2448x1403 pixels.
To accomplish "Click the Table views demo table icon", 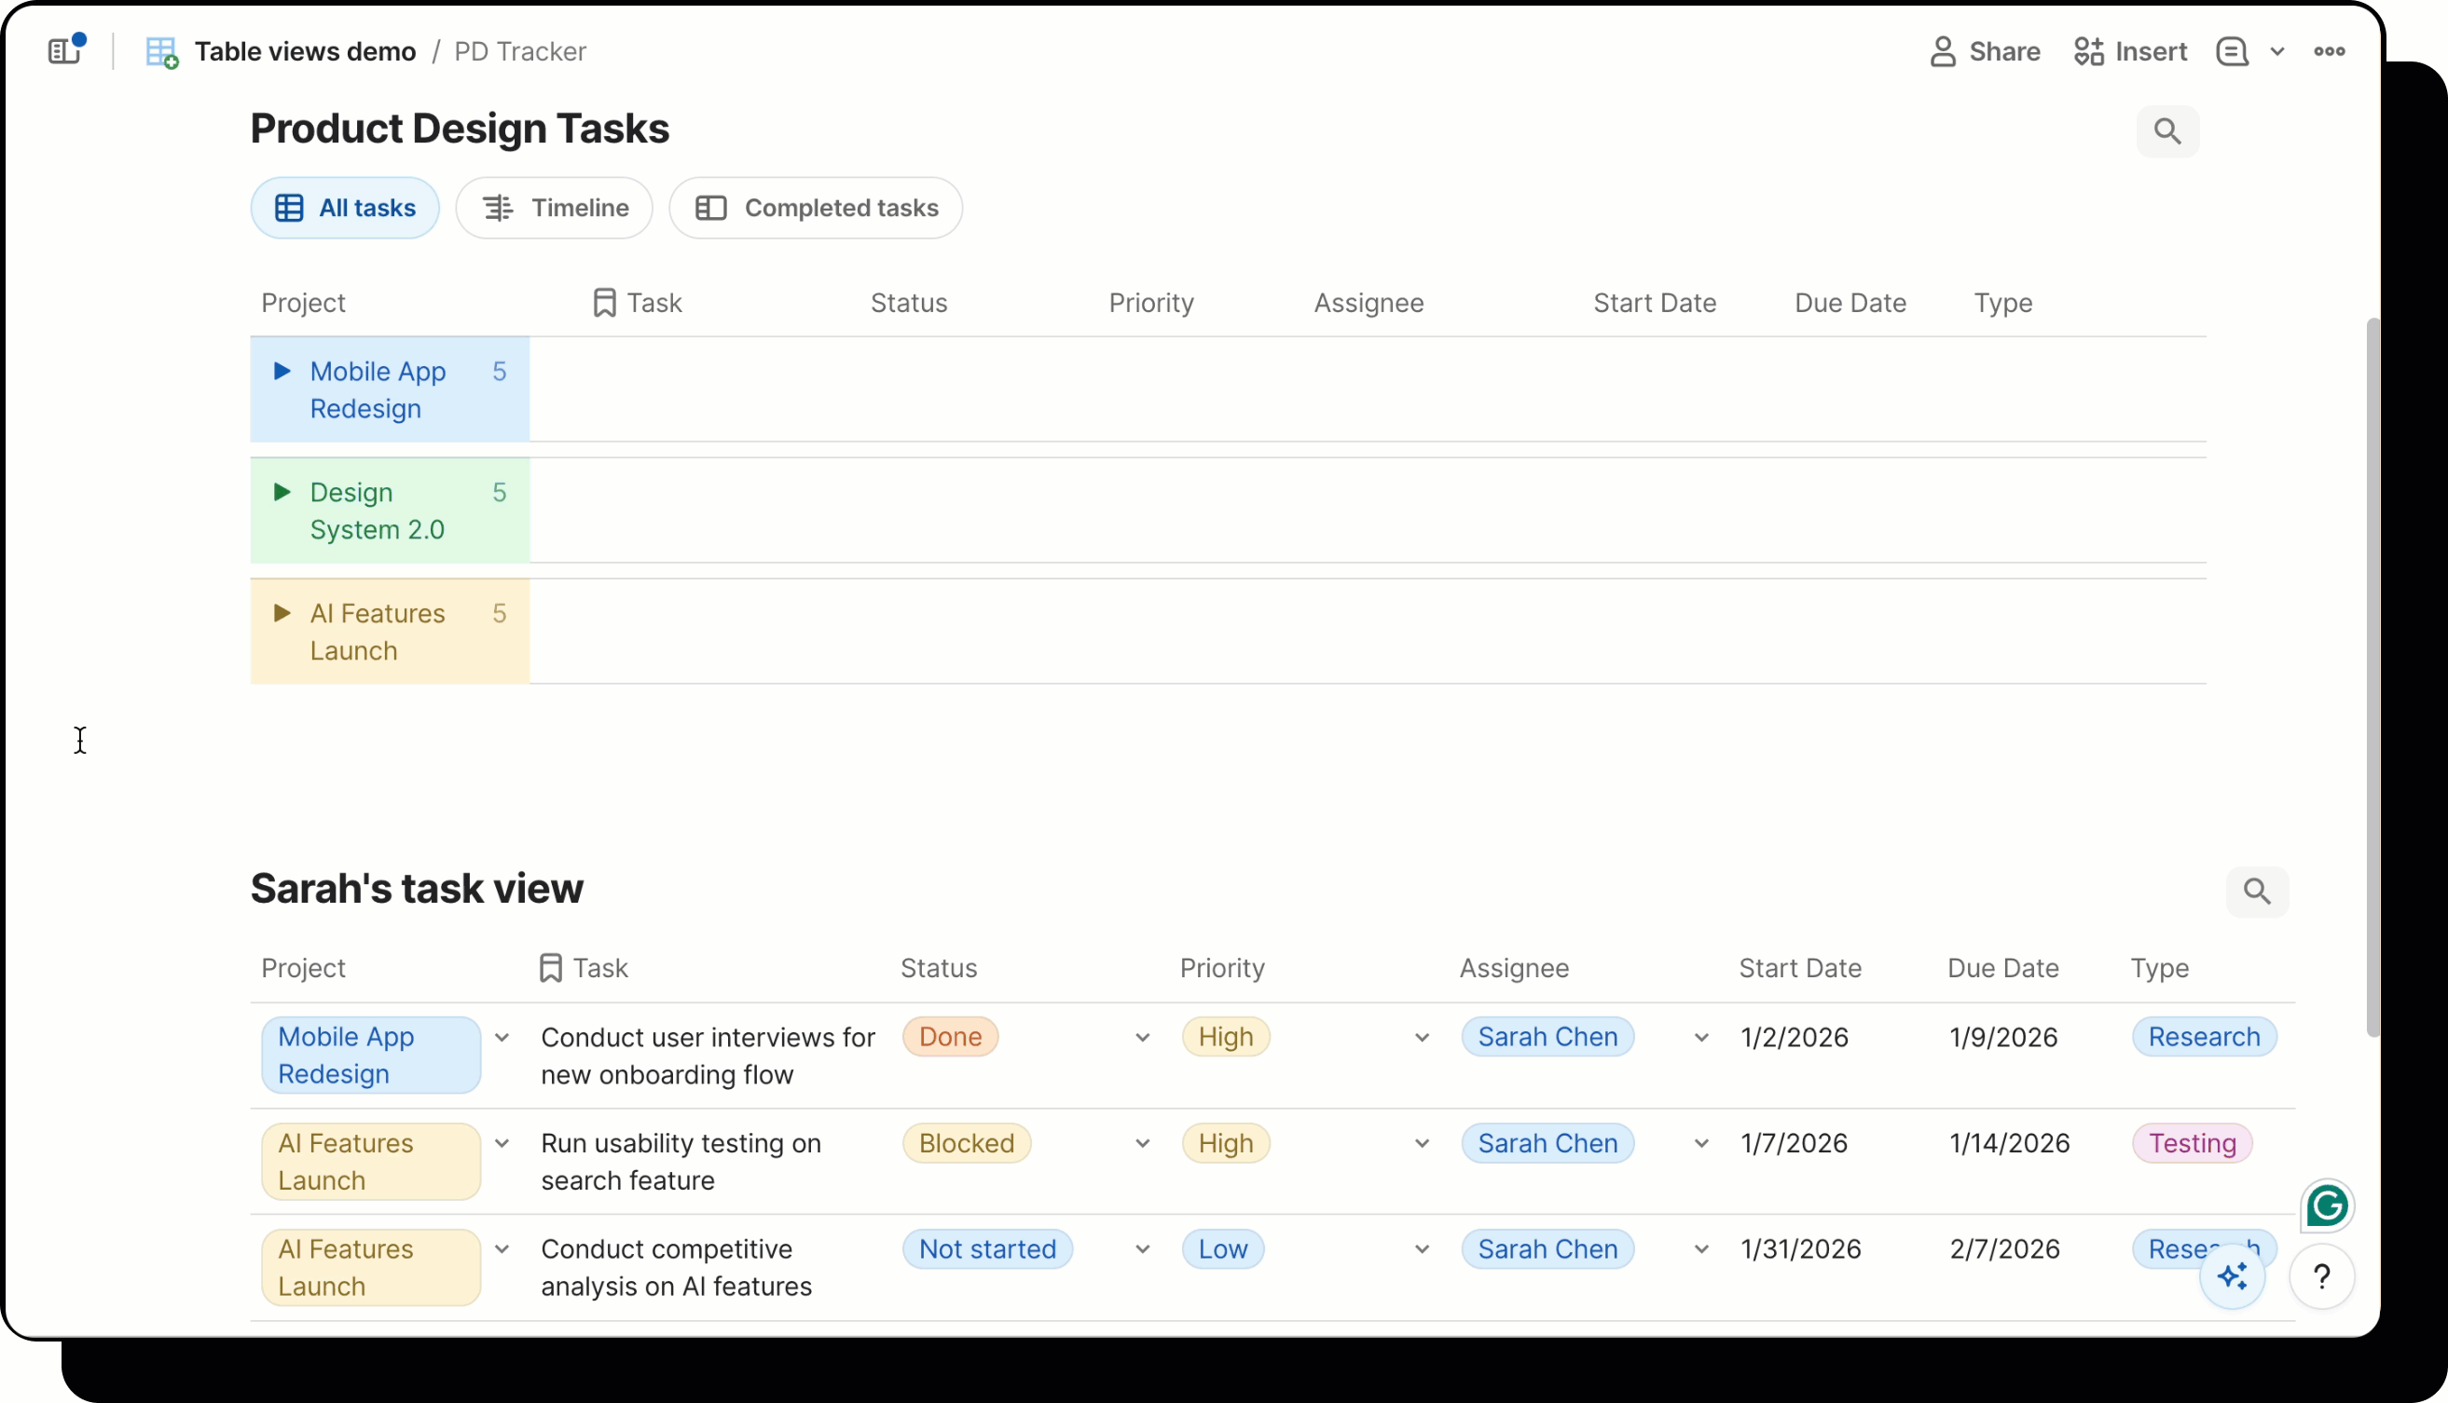I will point(161,51).
